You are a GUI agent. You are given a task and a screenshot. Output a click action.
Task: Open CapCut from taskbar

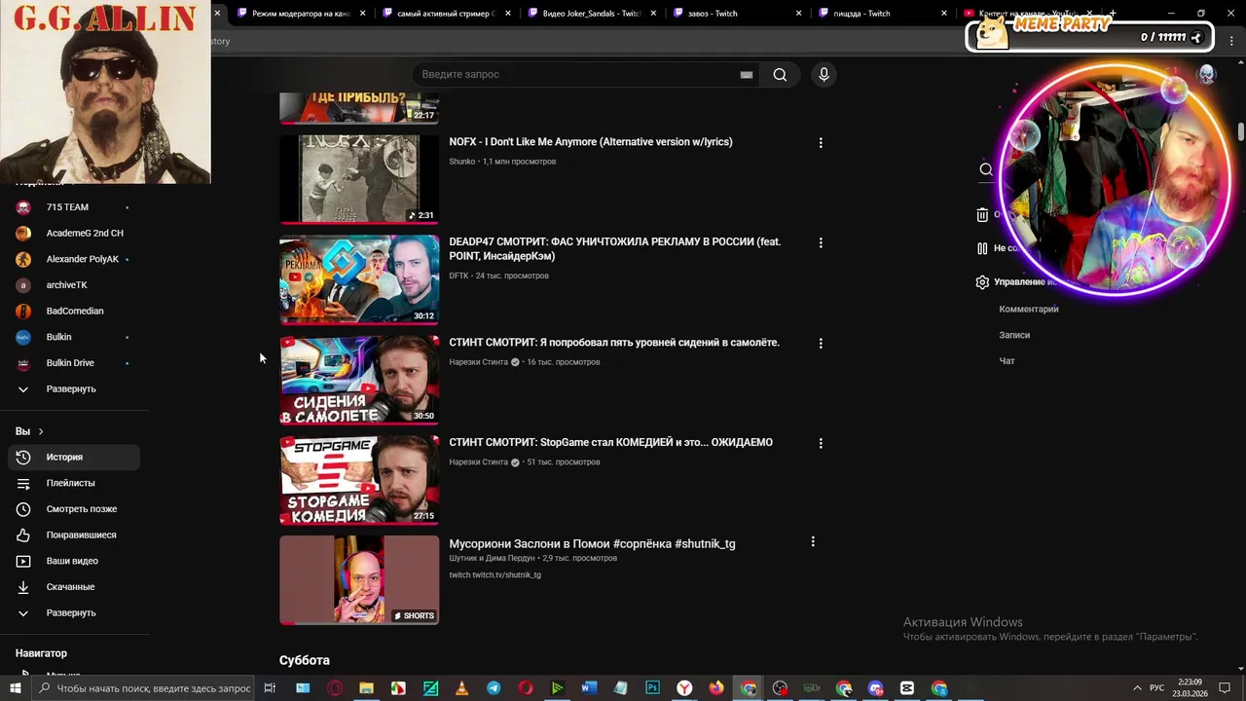tap(907, 688)
